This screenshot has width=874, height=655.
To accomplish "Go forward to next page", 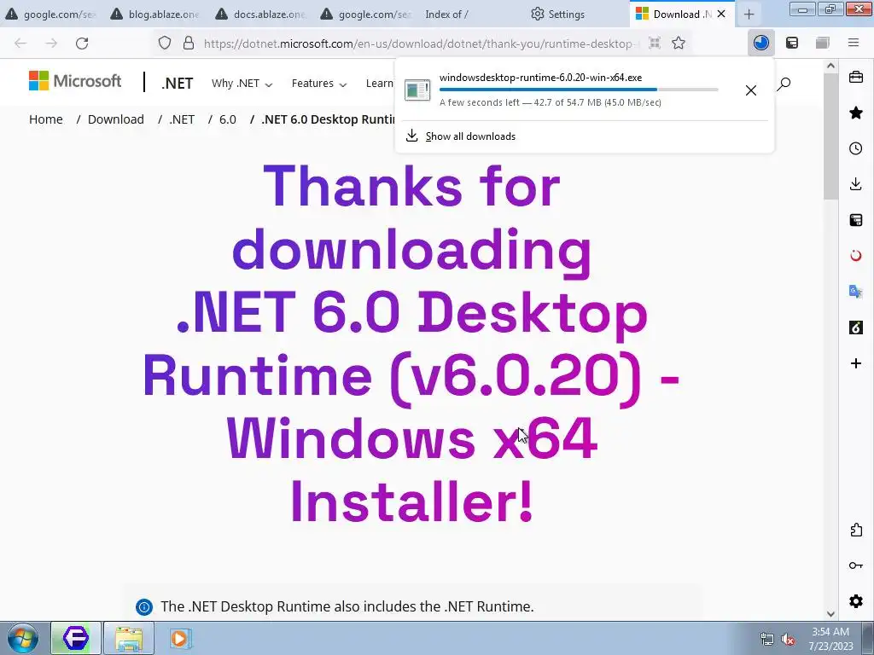I will tap(51, 43).
